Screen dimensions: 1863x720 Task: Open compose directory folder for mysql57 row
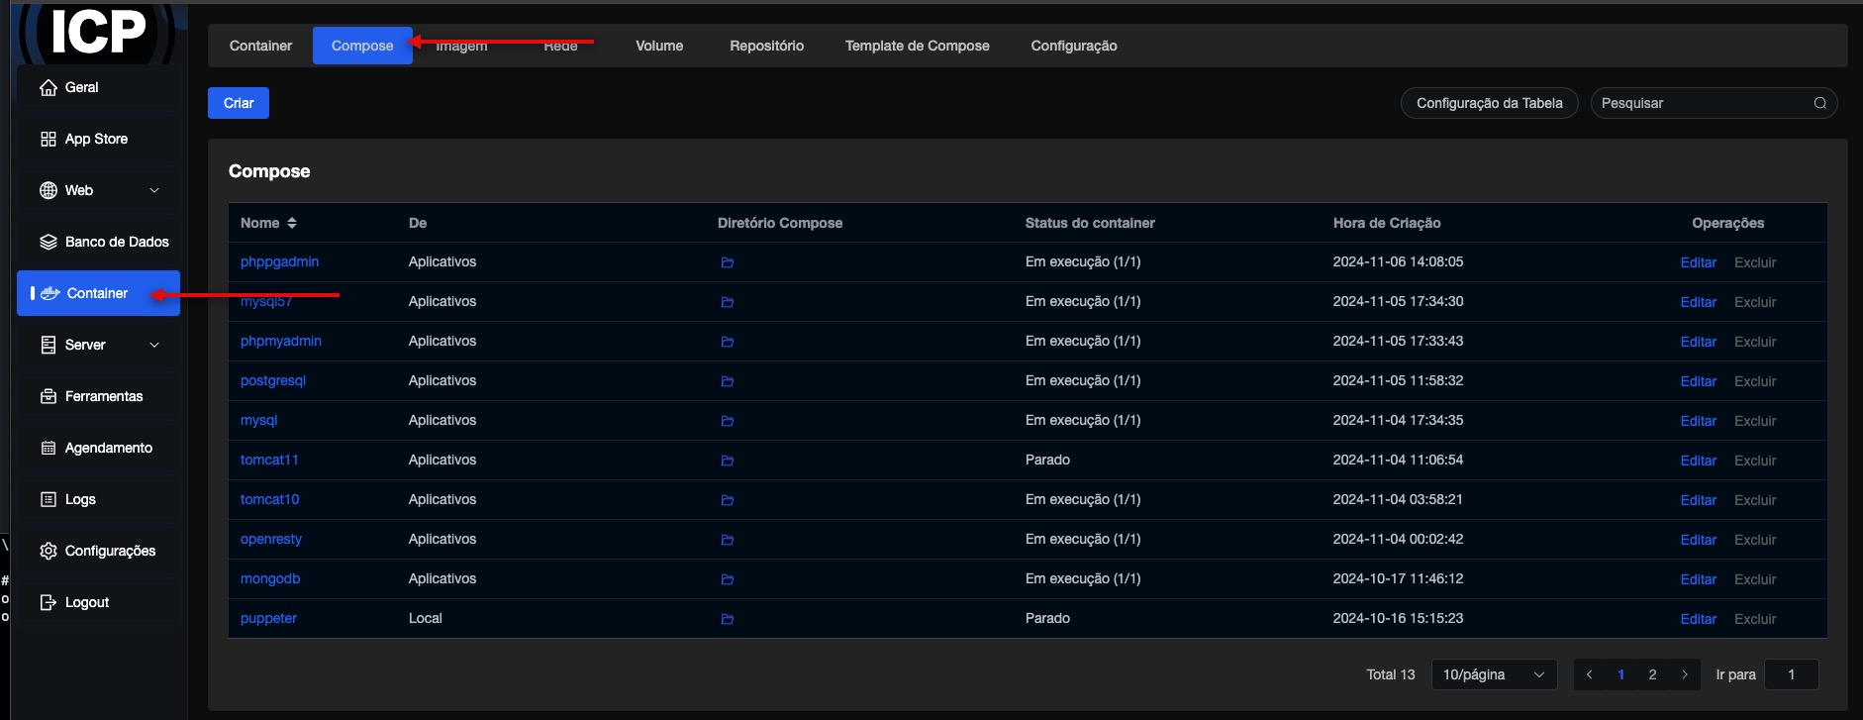pos(727,302)
